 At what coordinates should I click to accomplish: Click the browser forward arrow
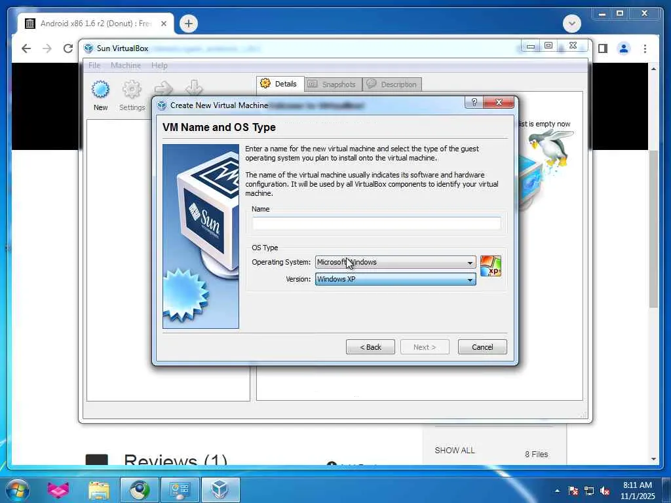(x=47, y=48)
